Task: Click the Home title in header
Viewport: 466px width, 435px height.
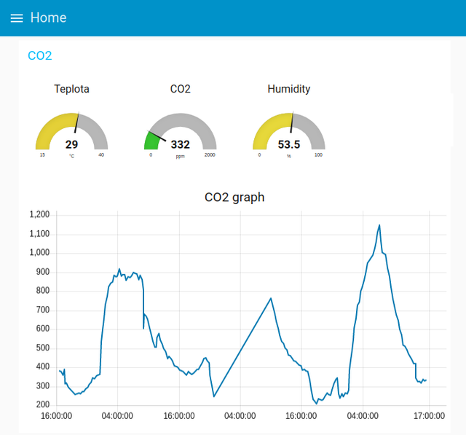Action: tap(48, 18)
